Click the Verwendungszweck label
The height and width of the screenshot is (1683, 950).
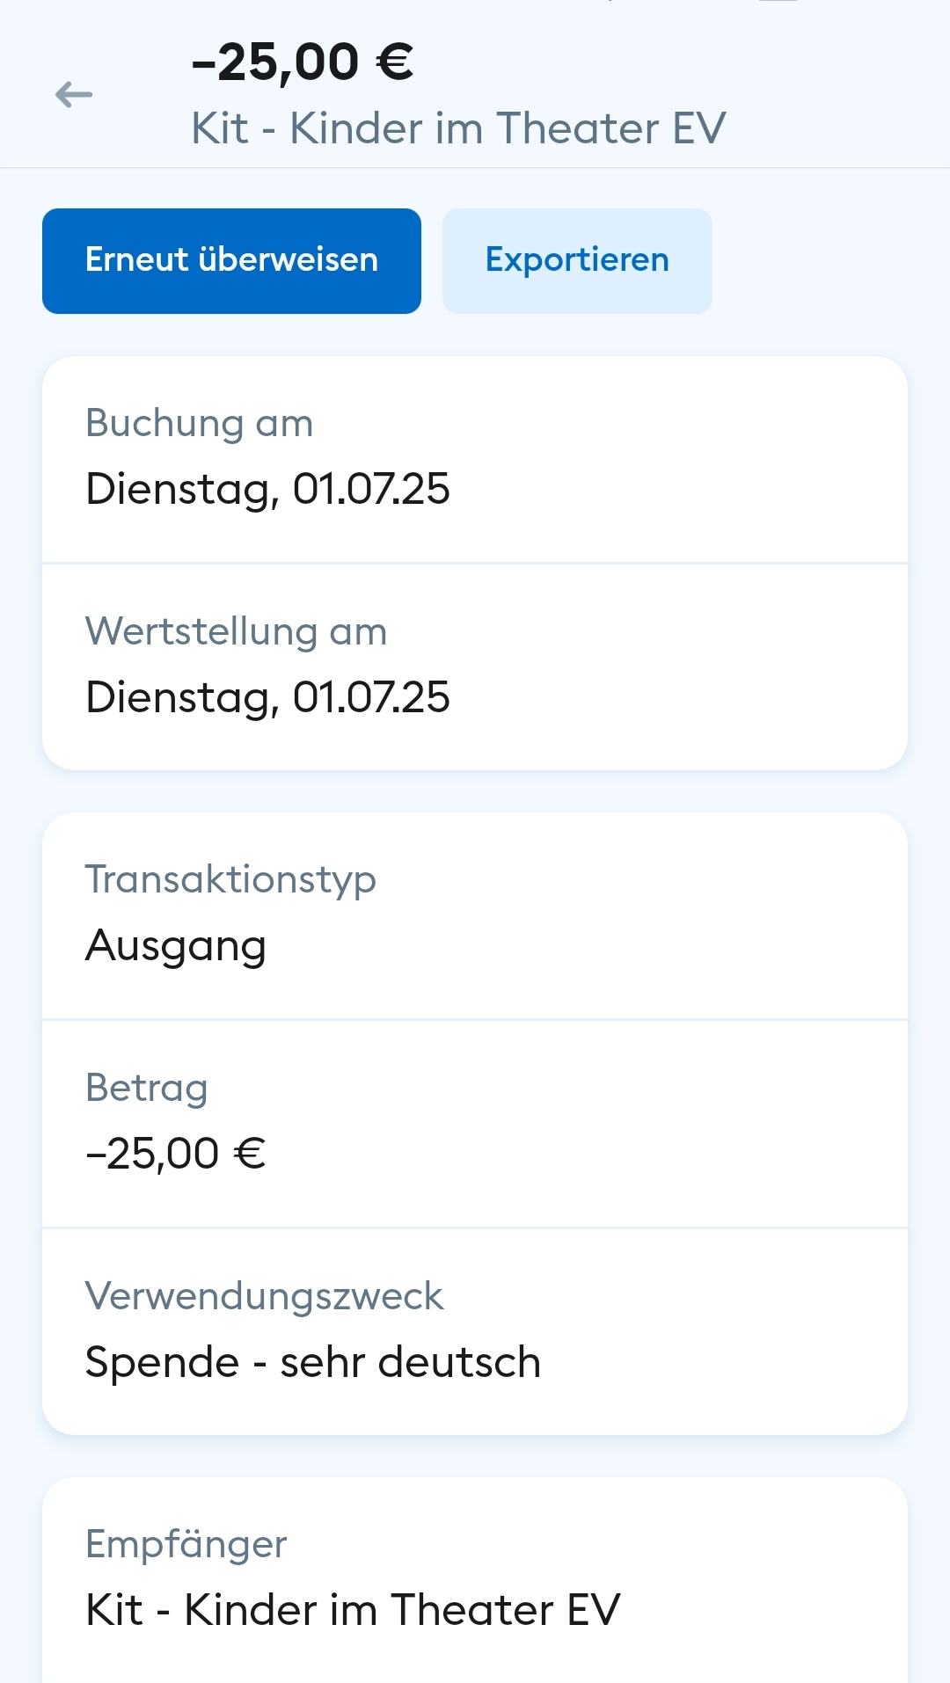click(264, 1296)
